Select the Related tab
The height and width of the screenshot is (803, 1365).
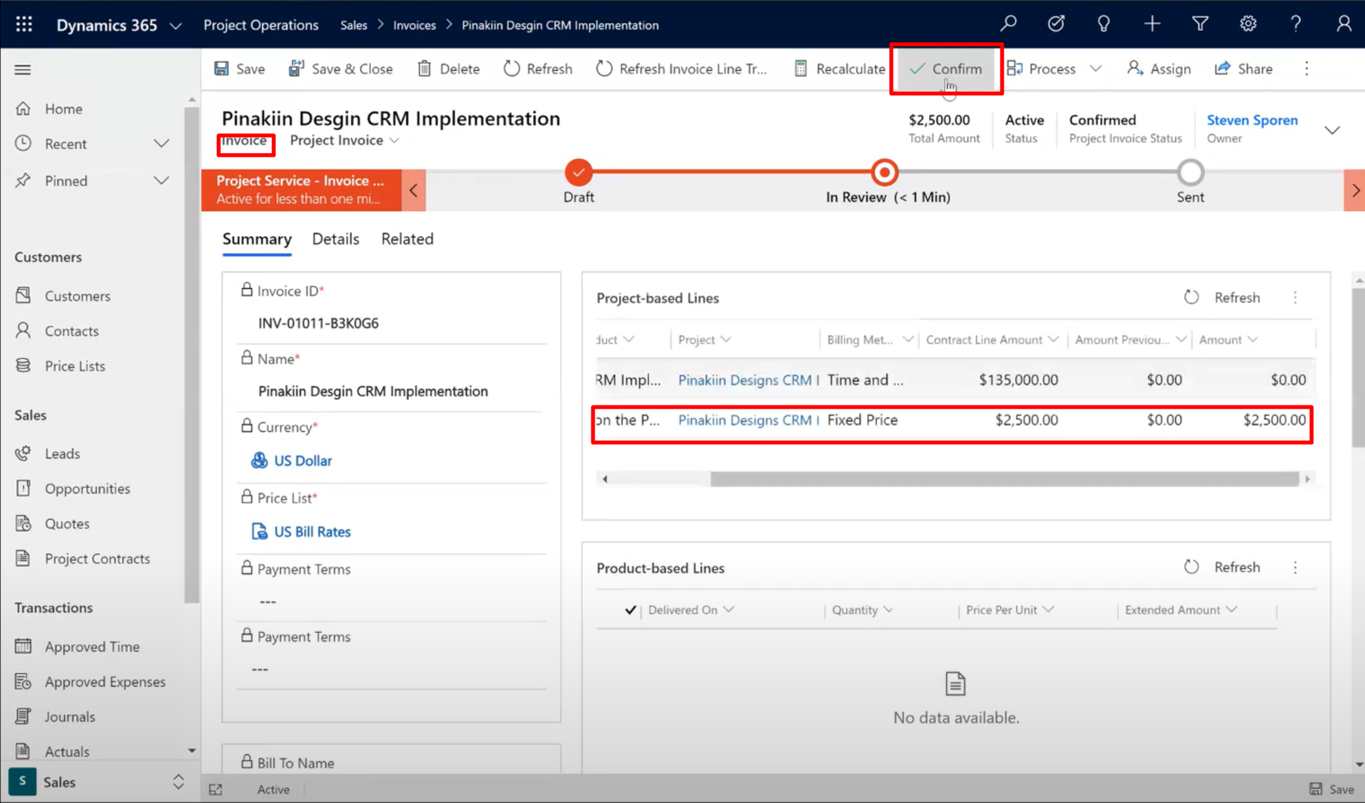(x=406, y=239)
